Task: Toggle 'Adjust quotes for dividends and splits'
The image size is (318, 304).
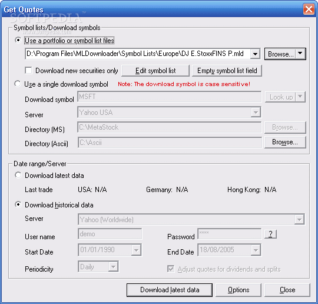Action: [171, 269]
